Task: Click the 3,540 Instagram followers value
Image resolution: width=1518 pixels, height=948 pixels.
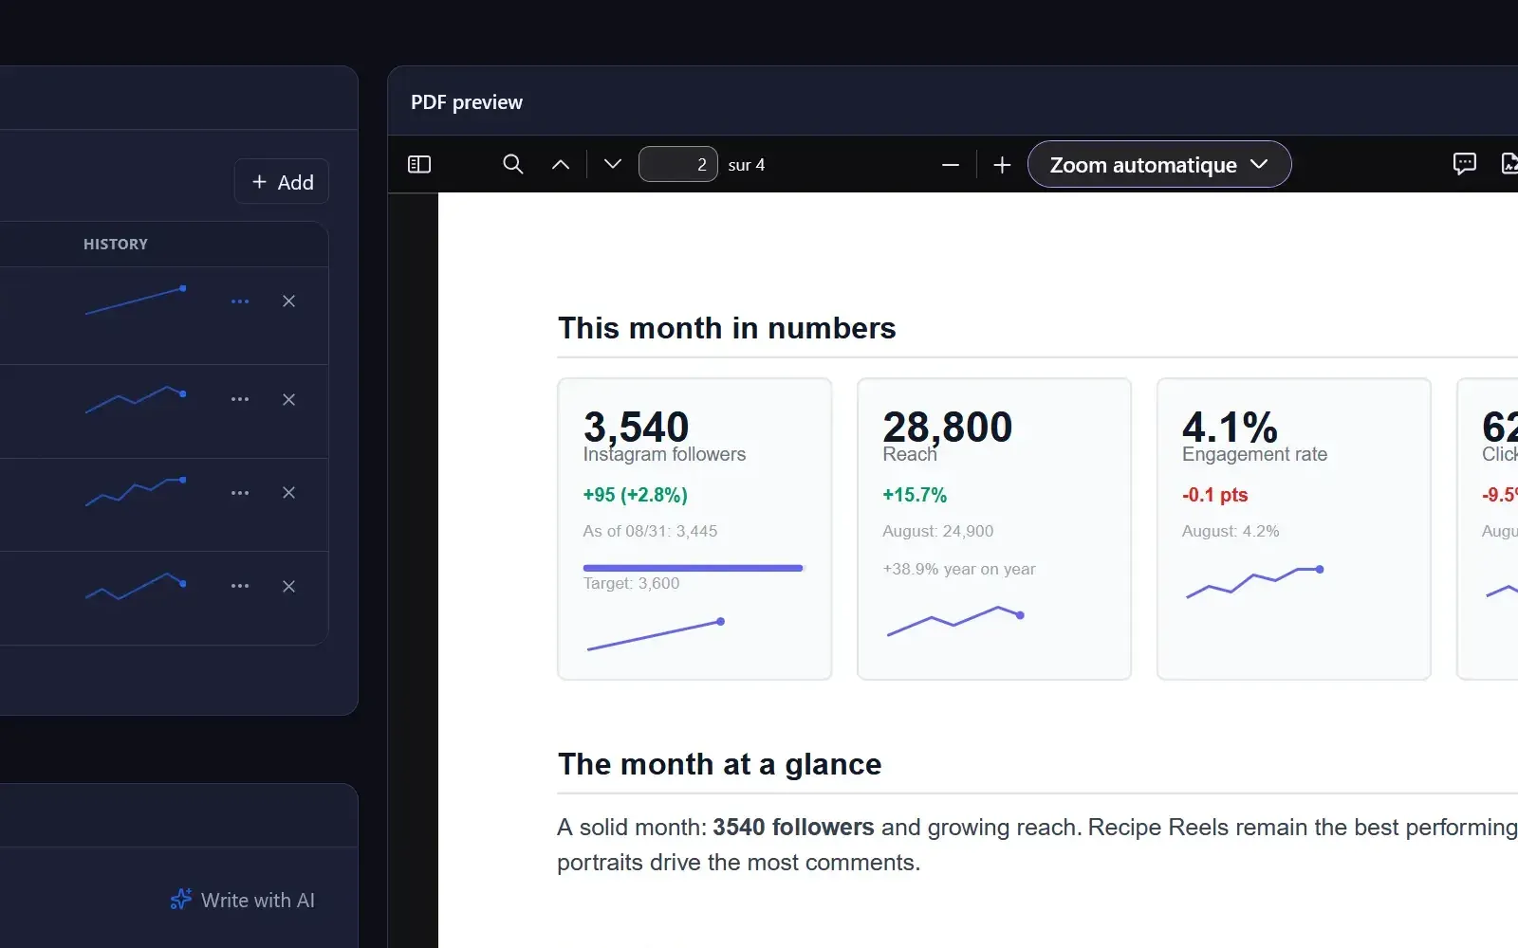Action: click(x=636, y=427)
